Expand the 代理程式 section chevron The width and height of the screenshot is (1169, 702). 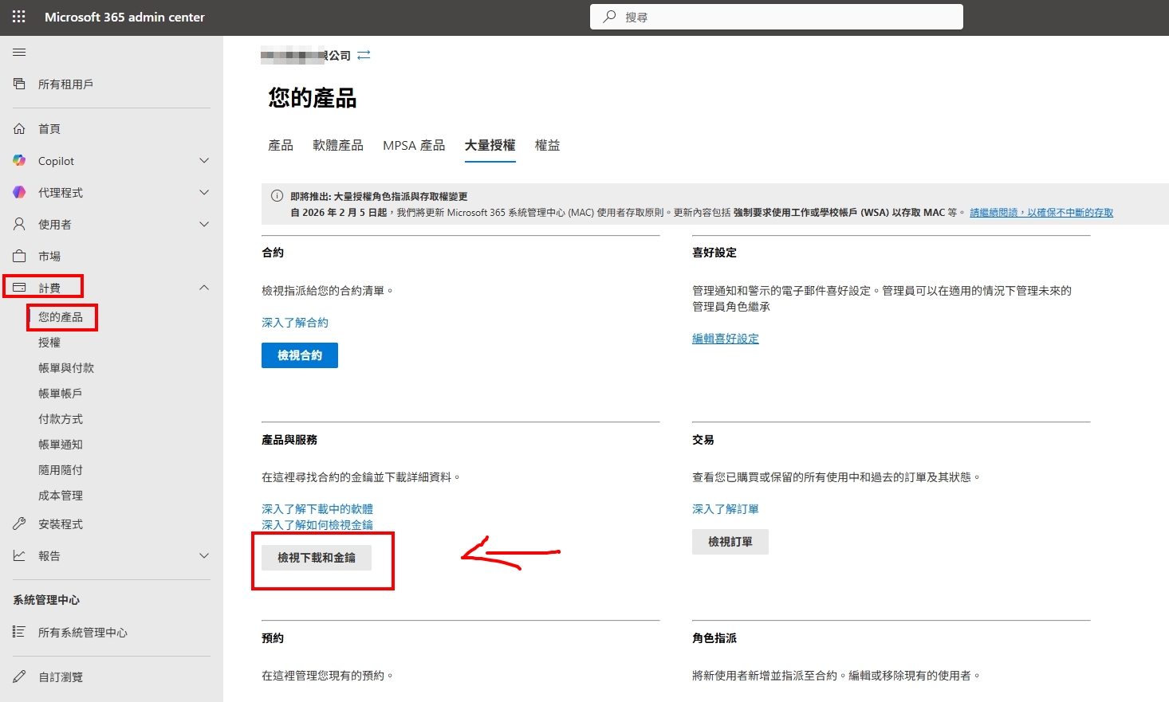(x=204, y=192)
